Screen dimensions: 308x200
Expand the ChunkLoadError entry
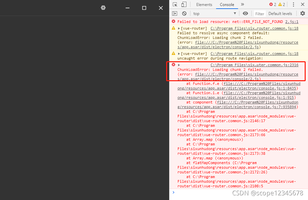tap(179, 65)
